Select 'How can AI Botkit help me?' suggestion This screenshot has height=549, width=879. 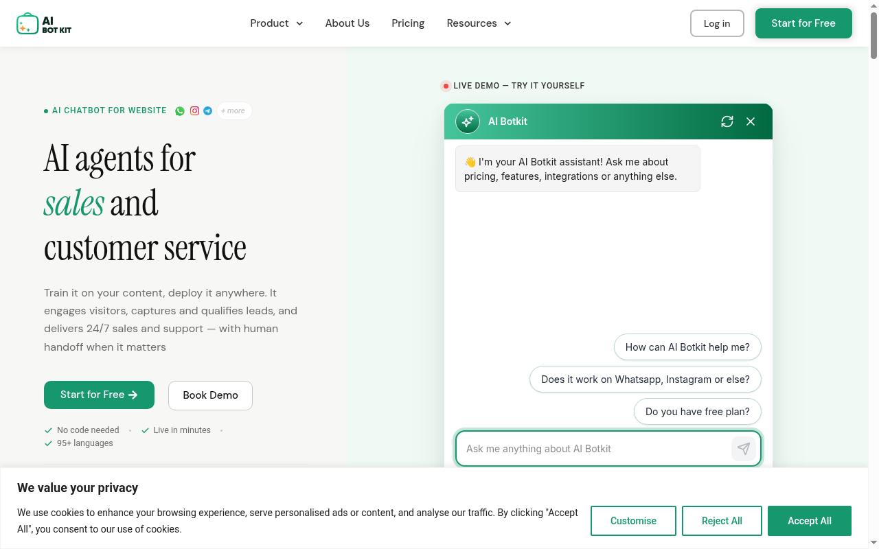click(687, 347)
